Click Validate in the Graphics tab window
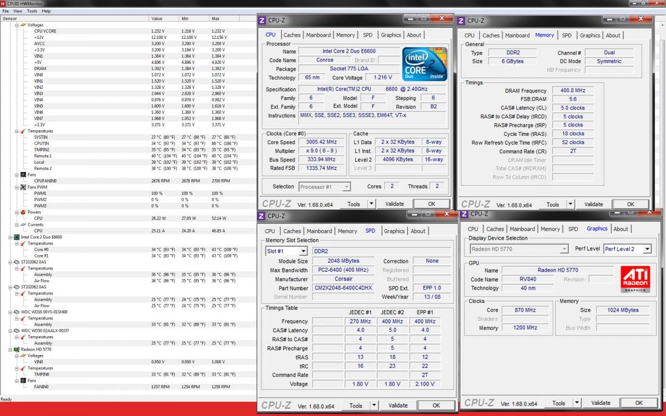The width and height of the screenshot is (666, 416). [601, 403]
